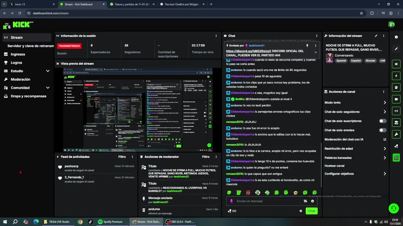403x226 pixels.
Task: Toggle the stream preview widget icon in right rail
Action: tap(396, 64)
